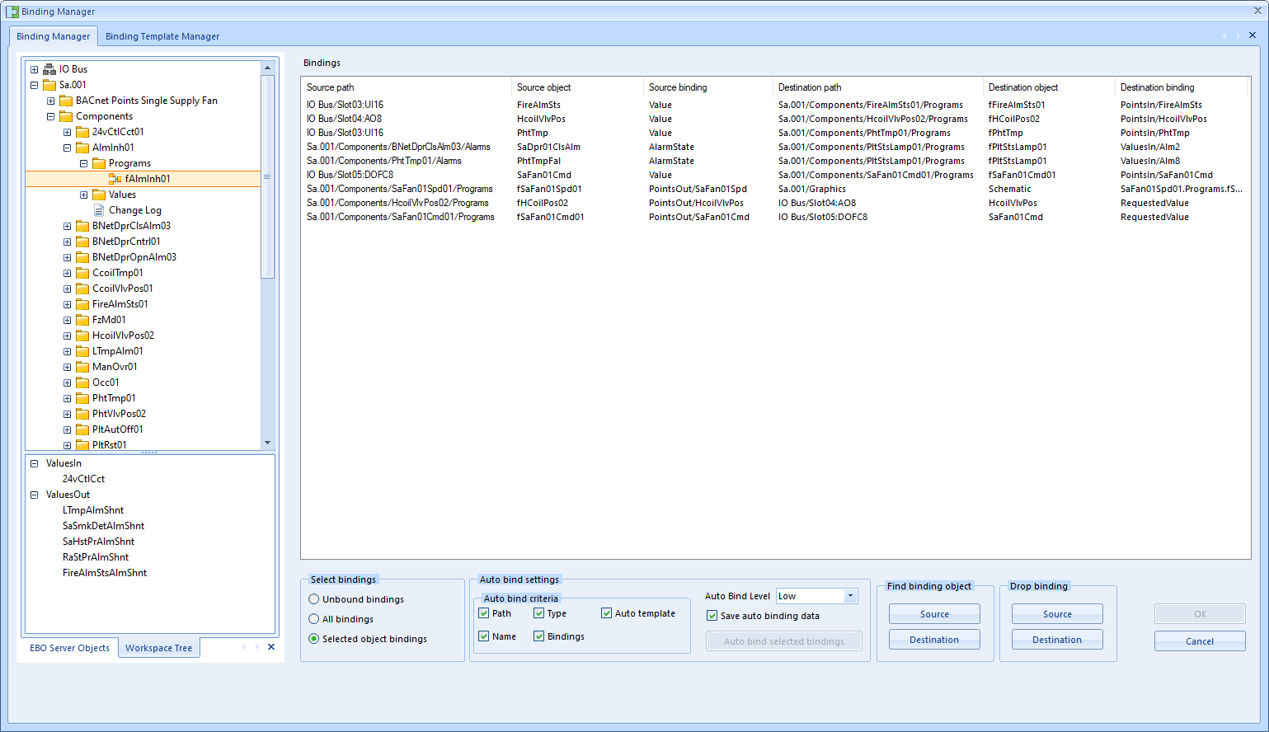Click Destination under Find binding object
The height and width of the screenshot is (732, 1269).
(934, 640)
